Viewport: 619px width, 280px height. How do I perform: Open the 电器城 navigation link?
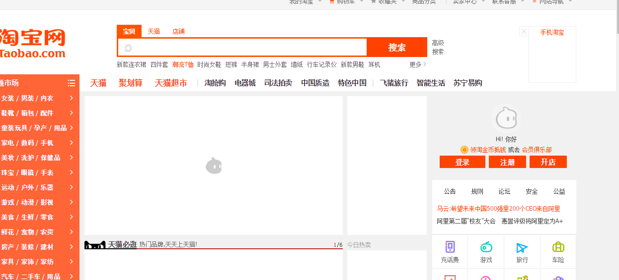(245, 83)
